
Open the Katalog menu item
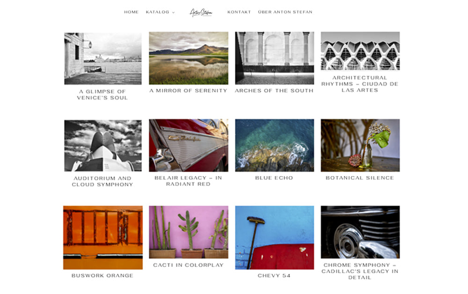[x=157, y=12]
